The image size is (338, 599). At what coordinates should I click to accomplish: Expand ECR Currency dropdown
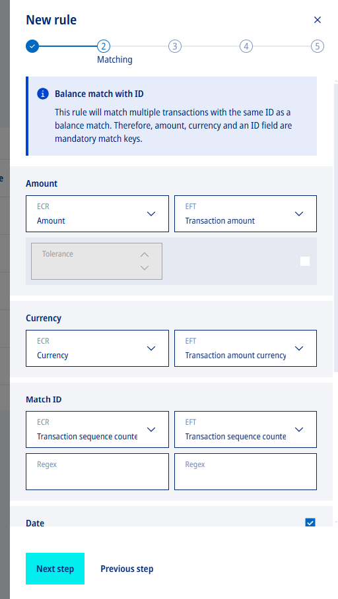(97, 348)
